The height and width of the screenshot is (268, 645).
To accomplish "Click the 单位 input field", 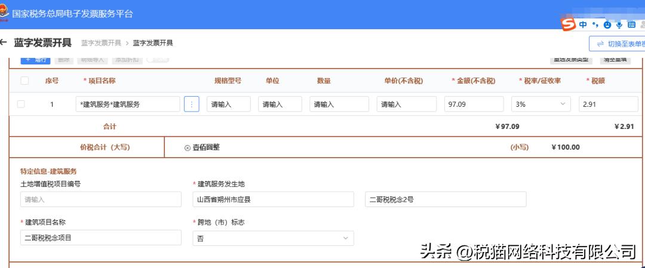I will pos(280,104).
